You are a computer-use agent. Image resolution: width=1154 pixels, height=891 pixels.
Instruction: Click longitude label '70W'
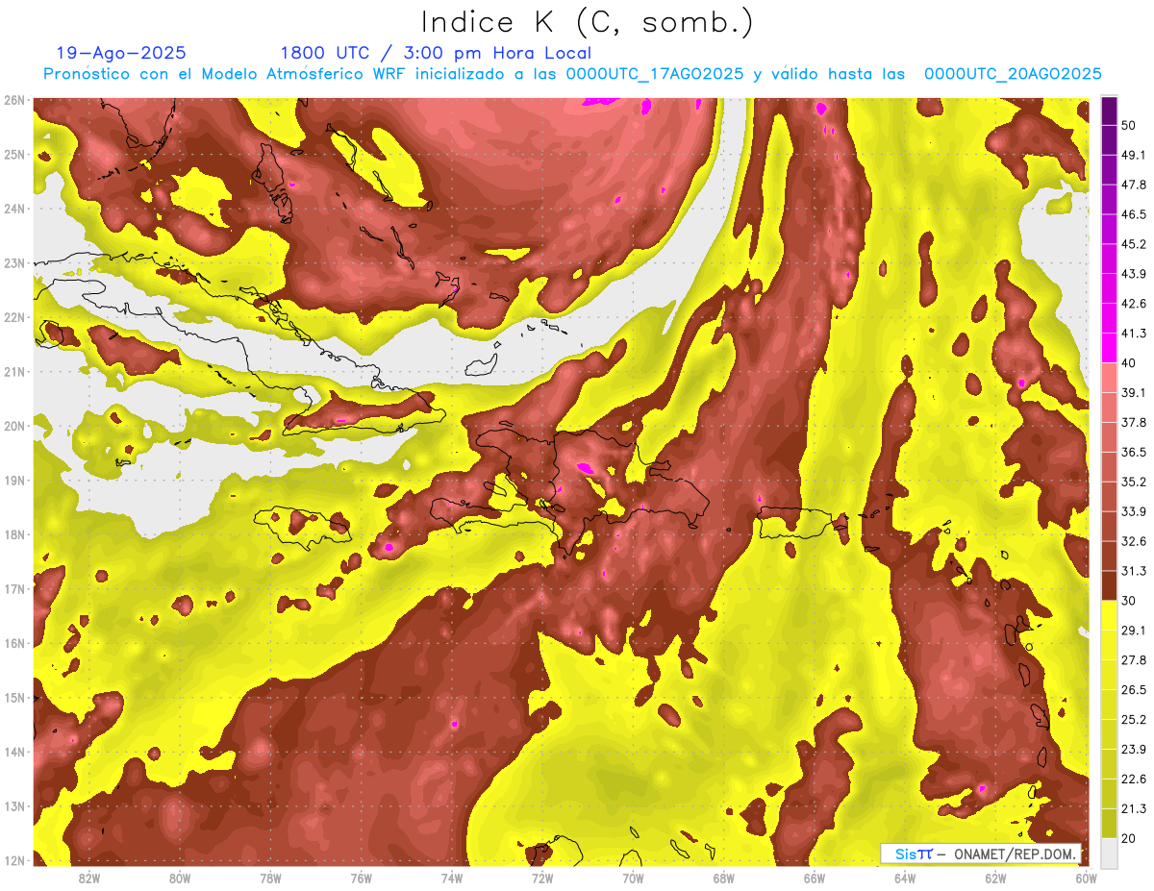pos(633,878)
